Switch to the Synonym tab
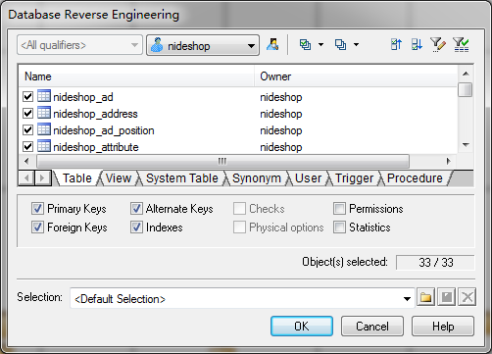The width and height of the screenshot is (492, 354). coord(257,178)
